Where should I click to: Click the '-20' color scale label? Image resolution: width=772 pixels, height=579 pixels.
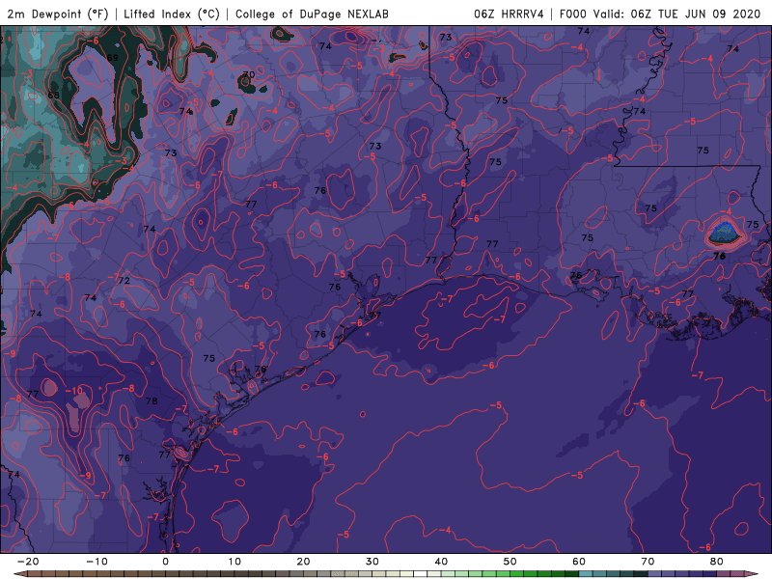[x=28, y=562]
